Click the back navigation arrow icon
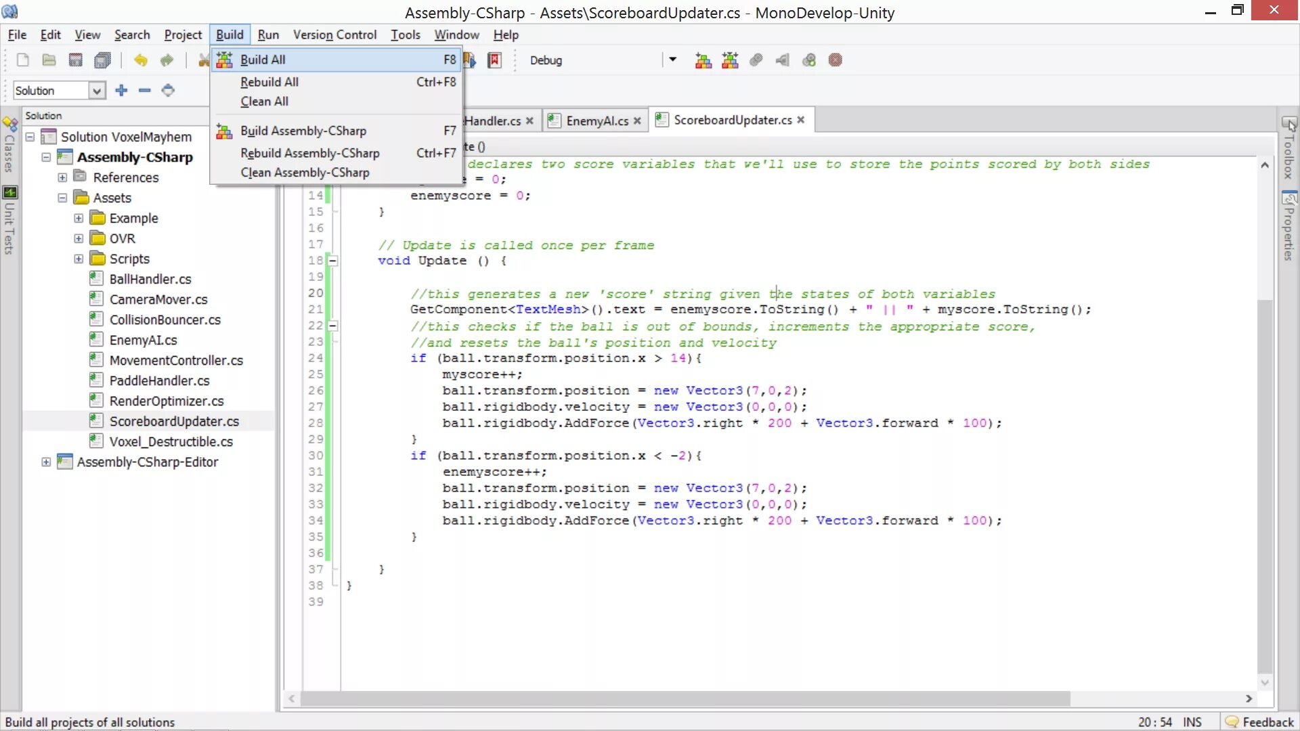Viewport: 1300px width, 731px height. (140, 60)
